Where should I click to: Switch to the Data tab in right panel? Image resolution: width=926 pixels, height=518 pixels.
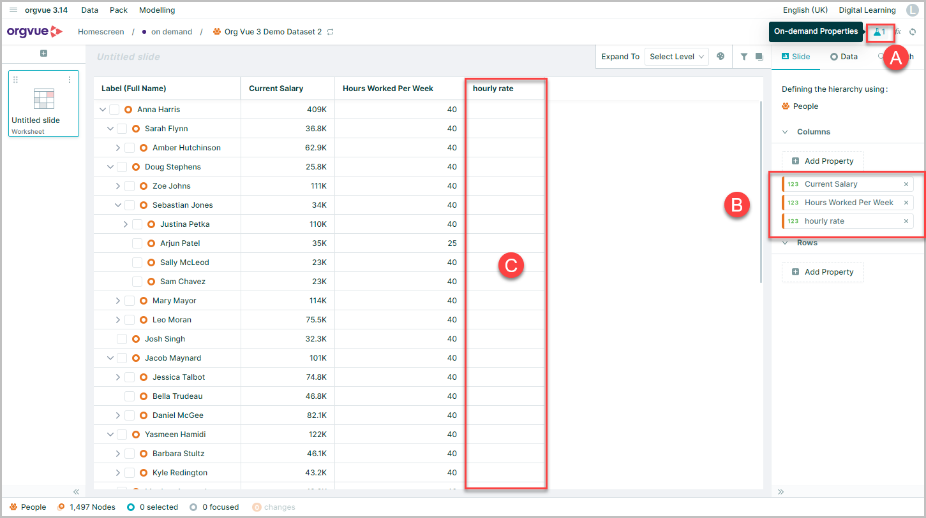(x=844, y=57)
